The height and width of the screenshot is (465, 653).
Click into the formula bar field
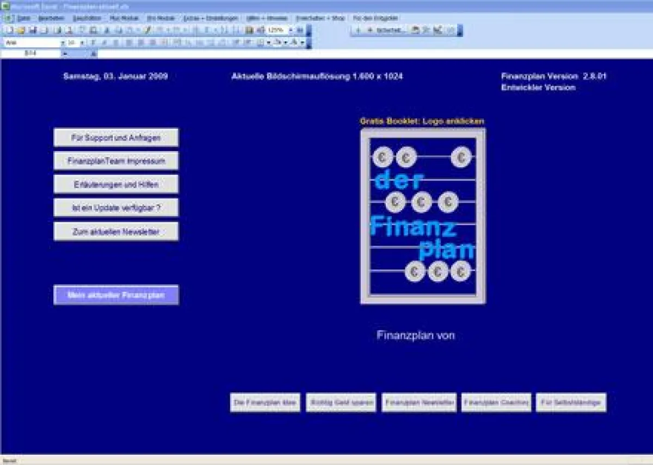click(326, 54)
